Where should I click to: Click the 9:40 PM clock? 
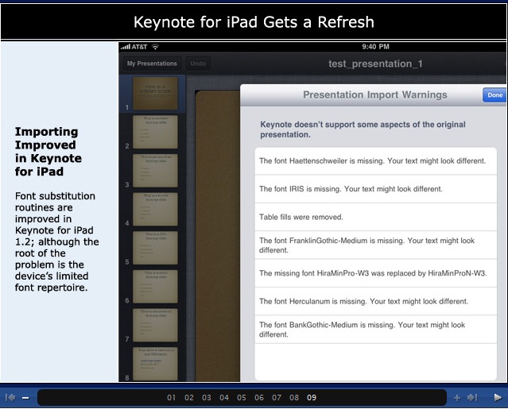[x=375, y=47]
